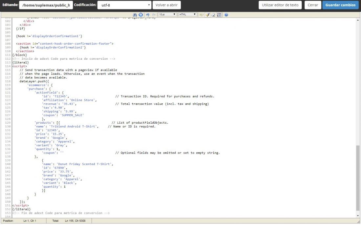
Task: Click the section id content-hook-order-confirmation-footer line
Action: (65, 44)
